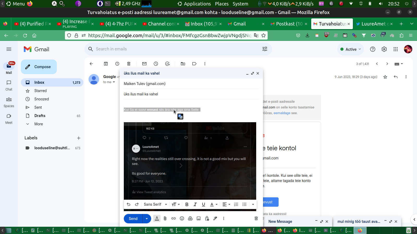This screenshot has height=234, width=417.
Task: Toggle bold formatting in compose
Action: coord(187,204)
